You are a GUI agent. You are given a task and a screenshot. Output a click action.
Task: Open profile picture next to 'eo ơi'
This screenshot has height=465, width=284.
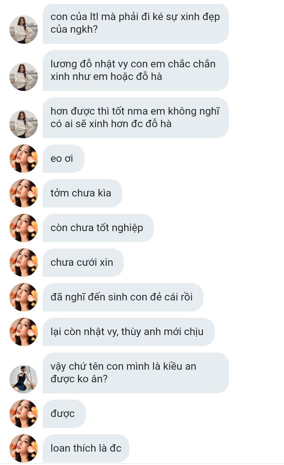tap(24, 159)
